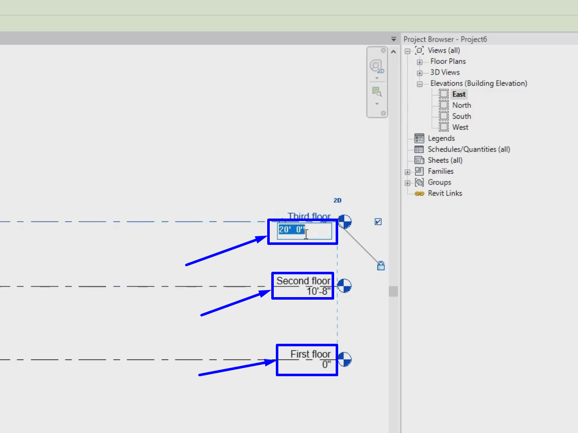This screenshot has width=578, height=433.
Task: Select the Zoom Region tool on navigation bar
Action: 376,92
